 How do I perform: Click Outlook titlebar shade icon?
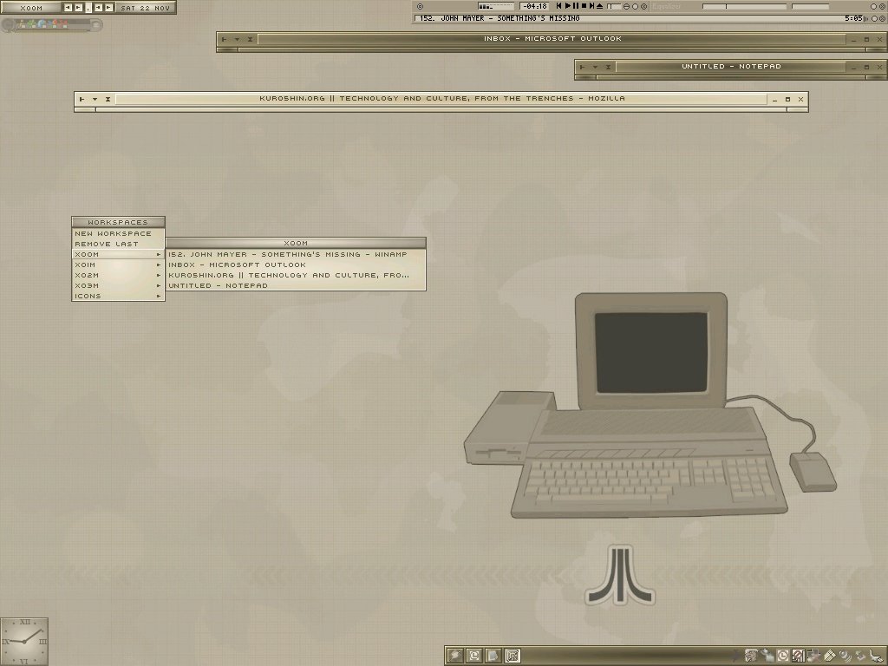[x=250, y=40]
